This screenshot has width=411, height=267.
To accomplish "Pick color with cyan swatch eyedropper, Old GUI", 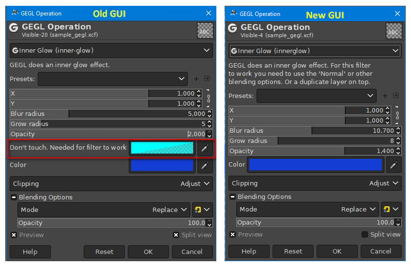I will [x=205, y=148].
